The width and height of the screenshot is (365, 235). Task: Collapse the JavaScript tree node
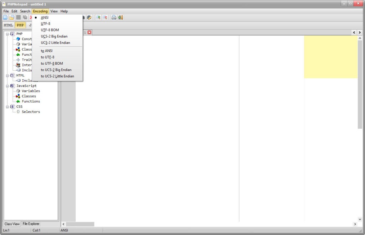[7, 86]
